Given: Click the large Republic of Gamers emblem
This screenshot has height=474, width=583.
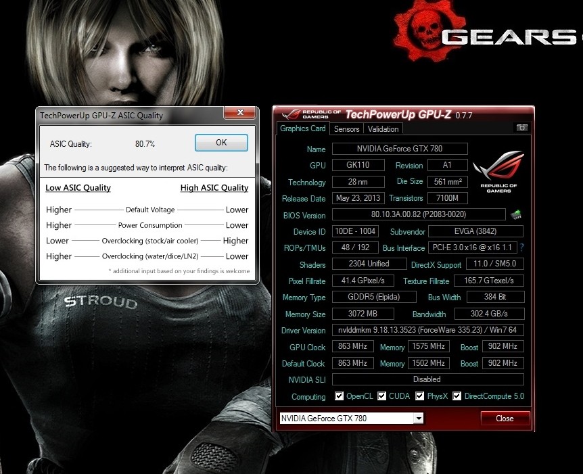Looking at the screenshot, I should tap(498, 171).
